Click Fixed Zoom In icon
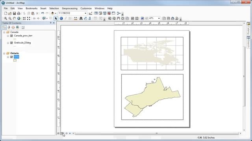This screenshot has width=252, height=141. 24,18
